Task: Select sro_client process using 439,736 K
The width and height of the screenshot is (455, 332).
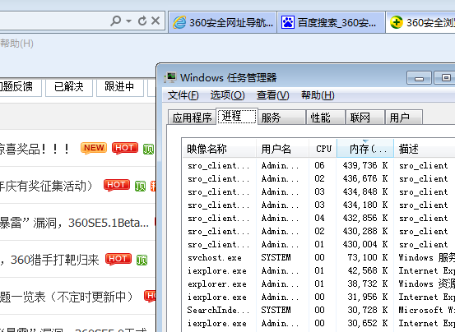Action: coord(318,165)
